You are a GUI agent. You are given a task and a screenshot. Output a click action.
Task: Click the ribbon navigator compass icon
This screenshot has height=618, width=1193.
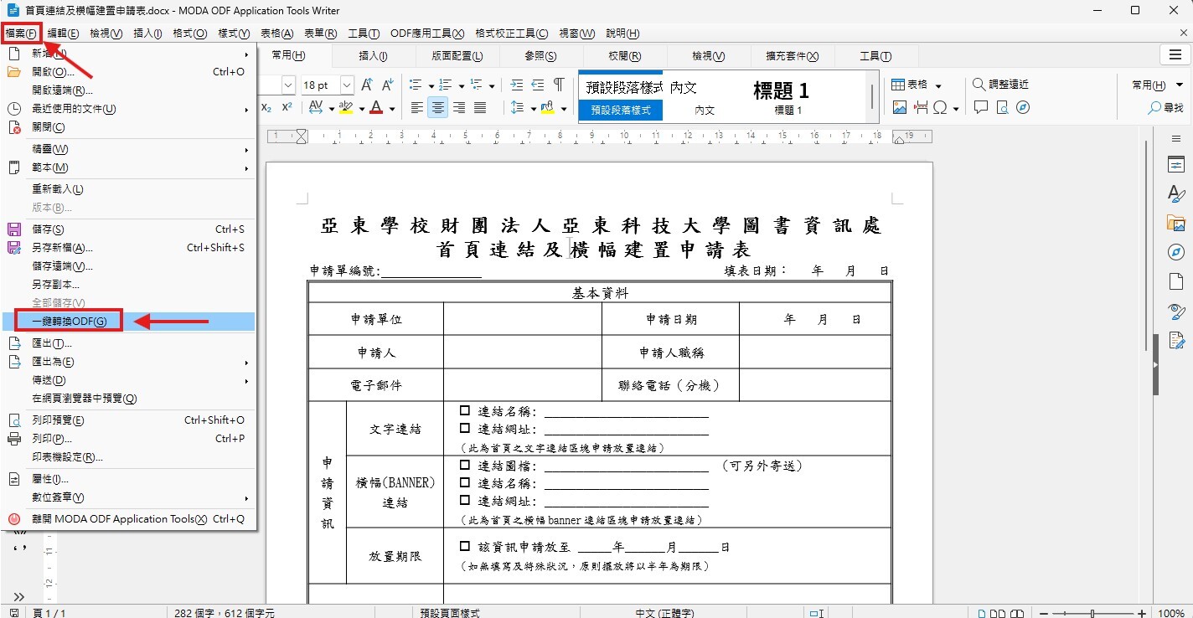click(1022, 108)
